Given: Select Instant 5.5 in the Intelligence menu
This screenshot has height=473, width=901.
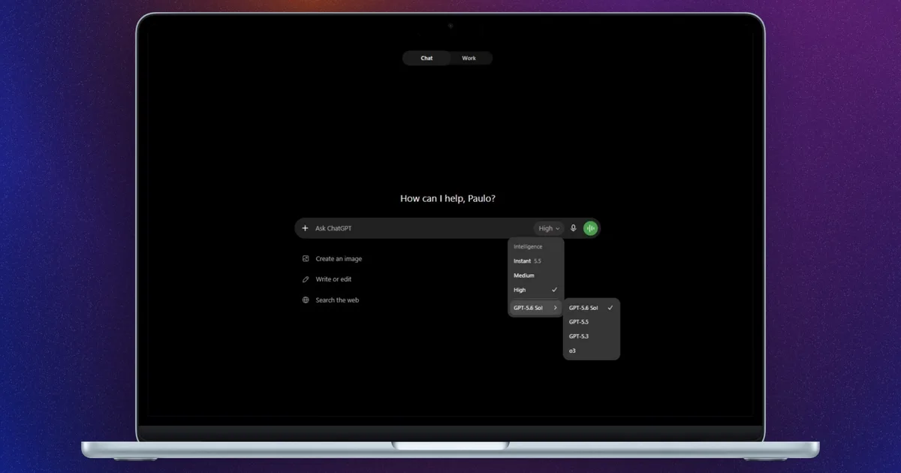Looking at the screenshot, I should click(x=536, y=261).
